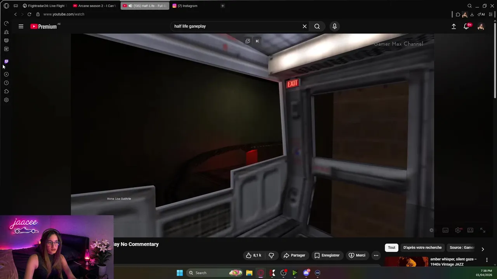
Task: Open the browser profile picture in toolbar
Action: pos(464,14)
